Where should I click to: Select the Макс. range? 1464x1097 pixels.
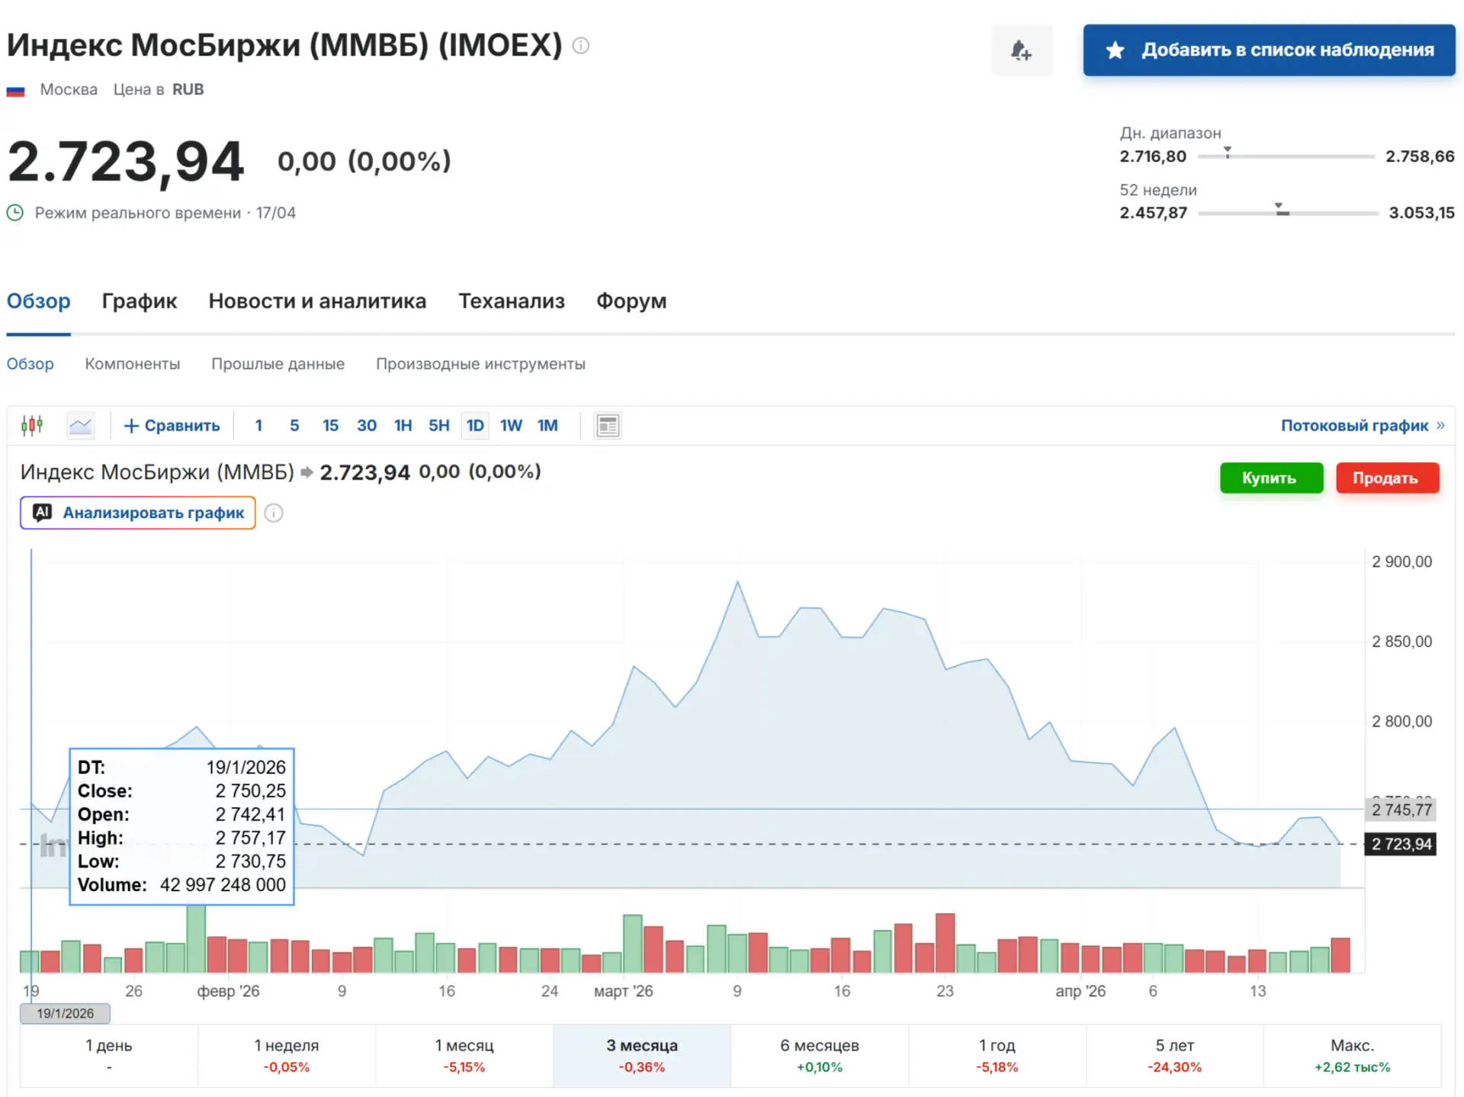(1353, 1056)
